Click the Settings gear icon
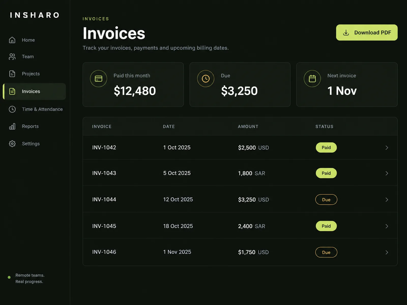Image resolution: width=407 pixels, height=305 pixels. [x=12, y=144]
